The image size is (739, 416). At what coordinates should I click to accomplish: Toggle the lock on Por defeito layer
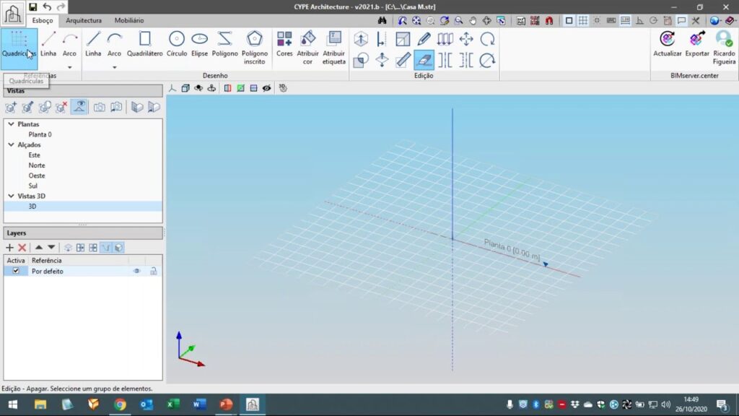(x=153, y=271)
